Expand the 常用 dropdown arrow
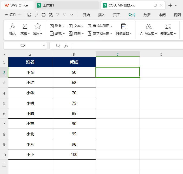The height and width of the screenshot is (174, 183). [x=41, y=34]
